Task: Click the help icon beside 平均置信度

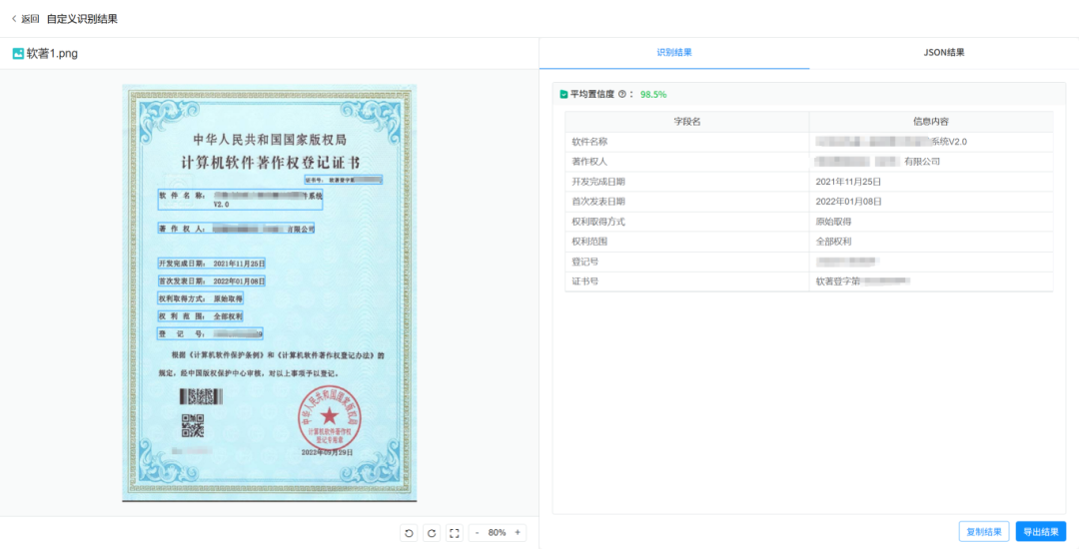Action: tap(622, 94)
